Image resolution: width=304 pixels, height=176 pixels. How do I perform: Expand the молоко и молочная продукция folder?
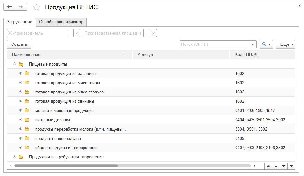(x=21, y=110)
